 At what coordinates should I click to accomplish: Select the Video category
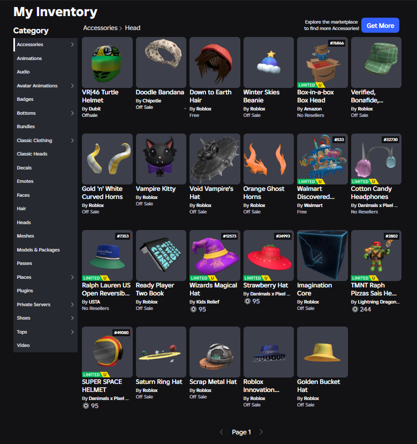46,345
